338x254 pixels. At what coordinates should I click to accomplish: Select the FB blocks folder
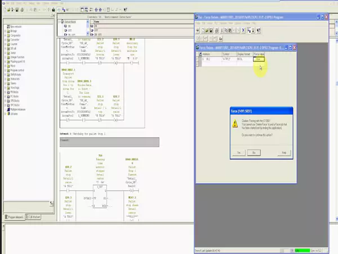15,92
